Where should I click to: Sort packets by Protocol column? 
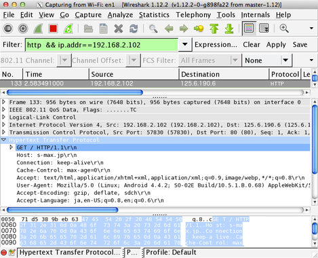click(285, 74)
